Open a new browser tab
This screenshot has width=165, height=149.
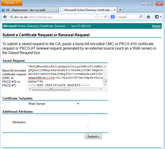[120, 10]
